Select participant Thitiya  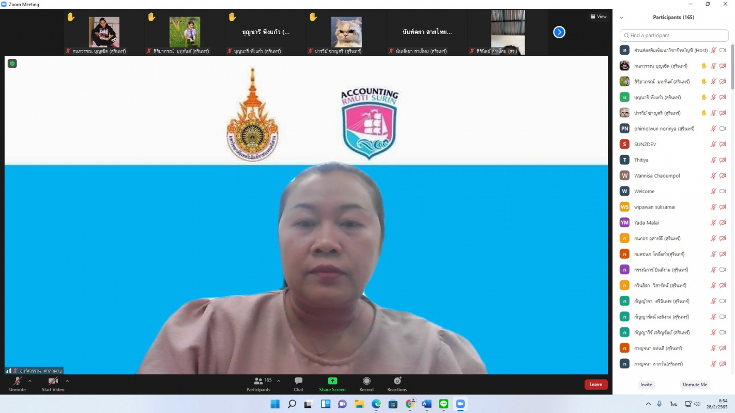point(673,160)
